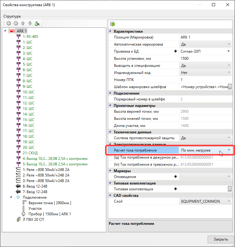Collapse the Подключение node in tree
Image resolution: width=235 pixels, height=247 pixels.
(11, 197)
